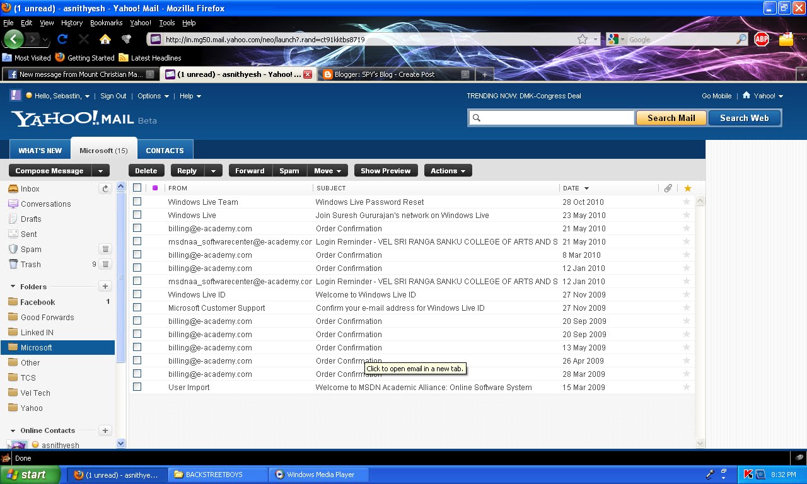Click Search Web button
The image size is (807, 484).
coord(745,118)
